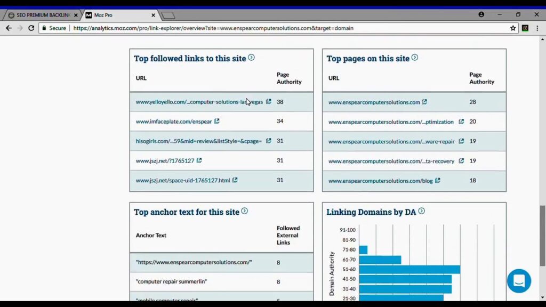
Task: Click Page Authority value 38
Action: pos(280,102)
